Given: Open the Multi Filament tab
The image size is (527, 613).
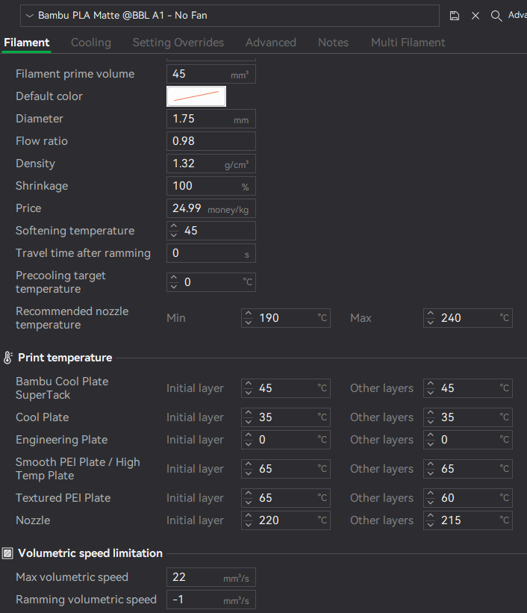Looking at the screenshot, I should pos(408,43).
